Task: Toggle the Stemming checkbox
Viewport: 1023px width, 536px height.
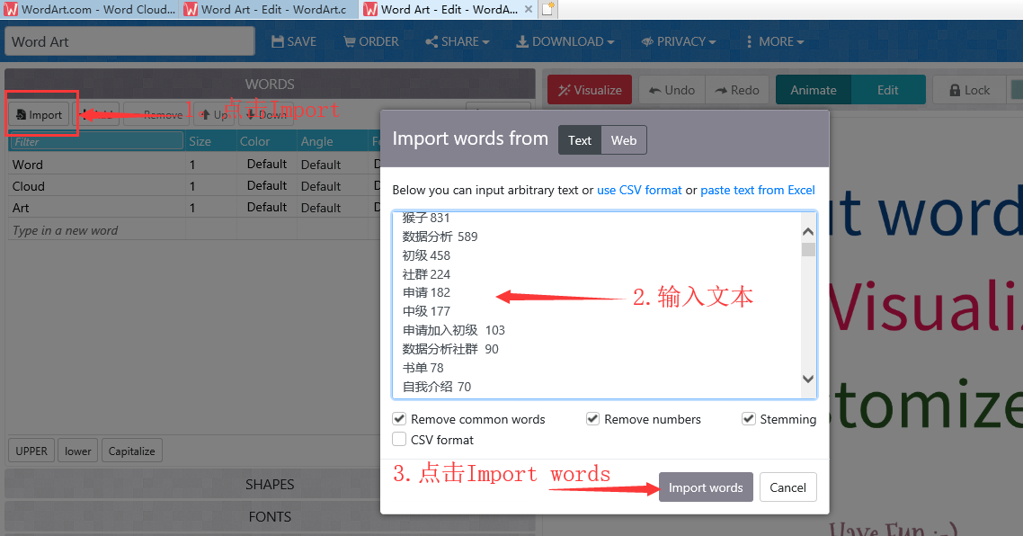Action: point(748,418)
